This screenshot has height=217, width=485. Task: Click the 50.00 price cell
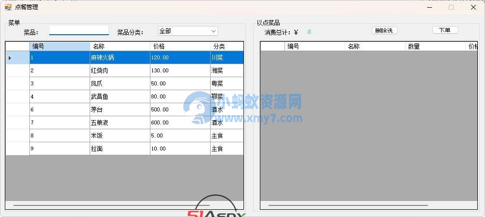(180, 83)
